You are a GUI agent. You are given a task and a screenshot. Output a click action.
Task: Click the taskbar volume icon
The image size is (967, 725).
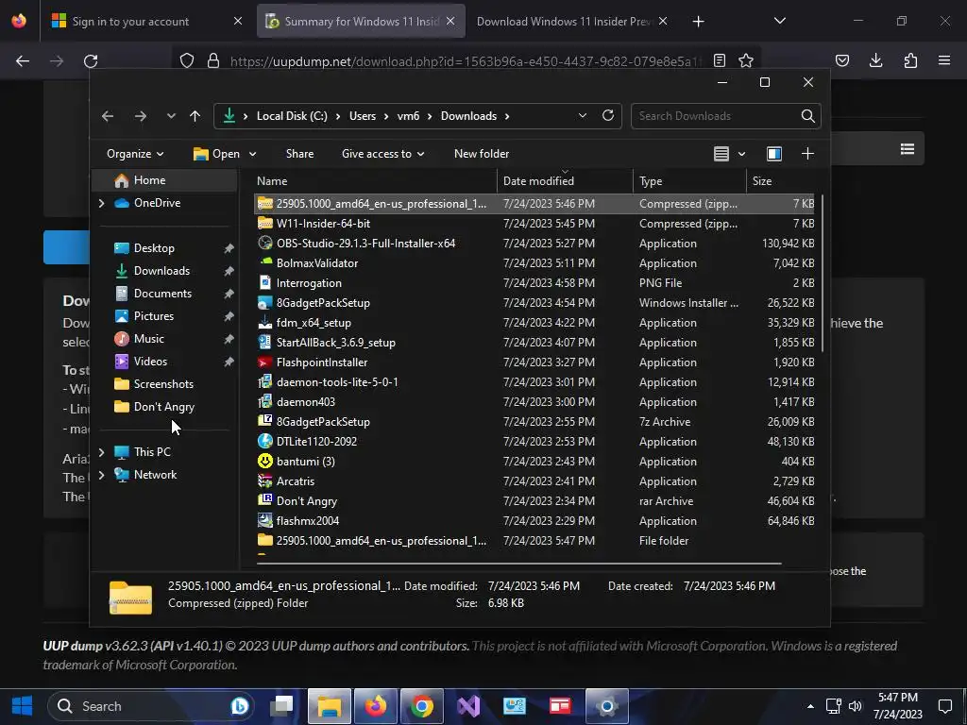(x=855, y=706)
